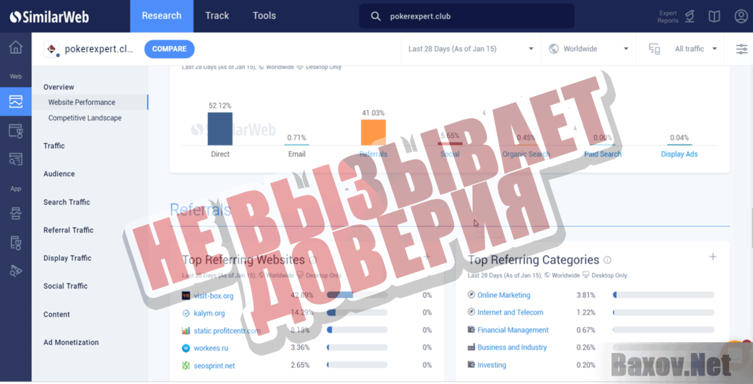Open the user account profile icon
Image resolution: width=753 pixels, height=384 pixels.
tap(741, 16)
